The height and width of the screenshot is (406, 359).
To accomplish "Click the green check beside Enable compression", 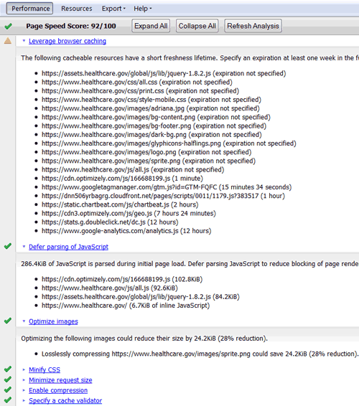I will coord(8,390).
